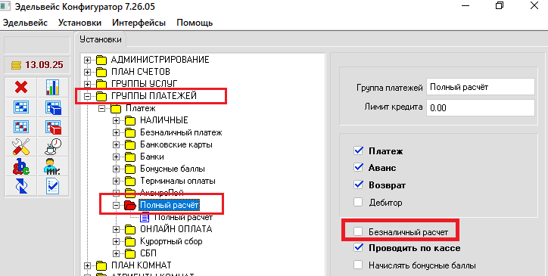Image resolution: width=548 pixels, height=276 pixels.
Task: Click the calendar grid with red cube icon
Action: tap(53, 126)
